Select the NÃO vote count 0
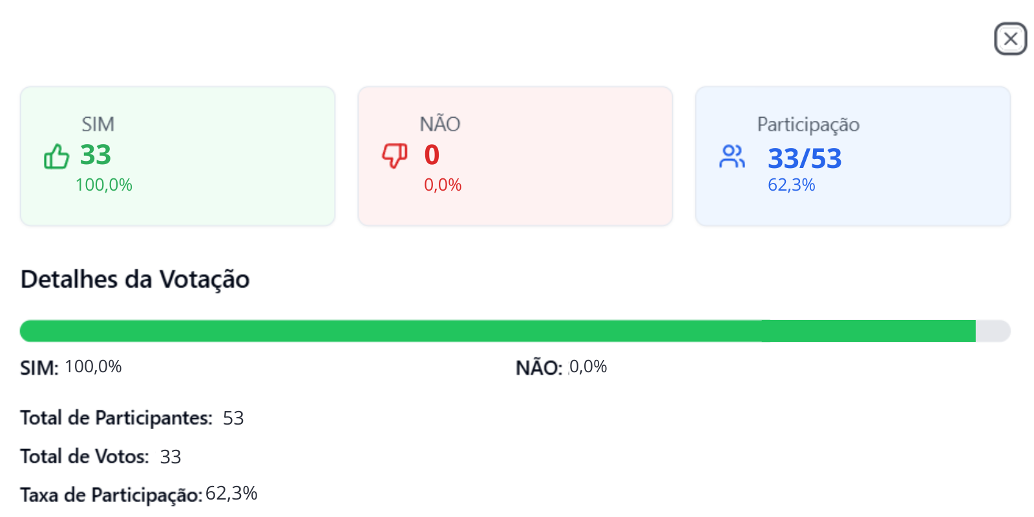1034x517 pixels. (432, 155)
